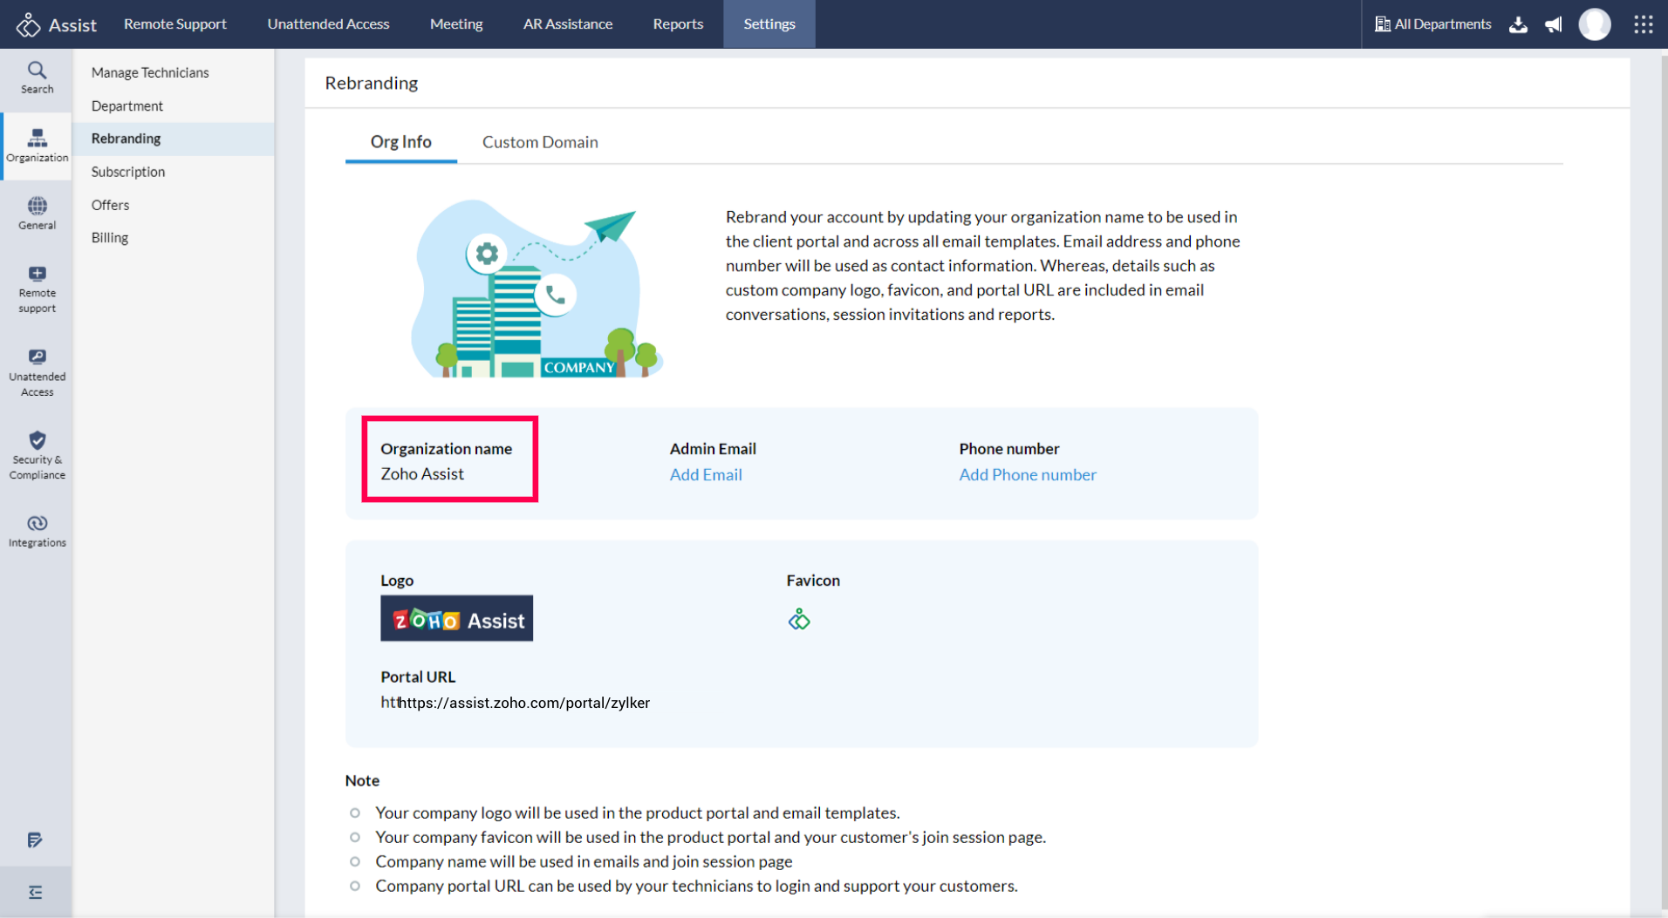Open Department settings
This screenshot has height=918, width=1668.
point(127,105)
